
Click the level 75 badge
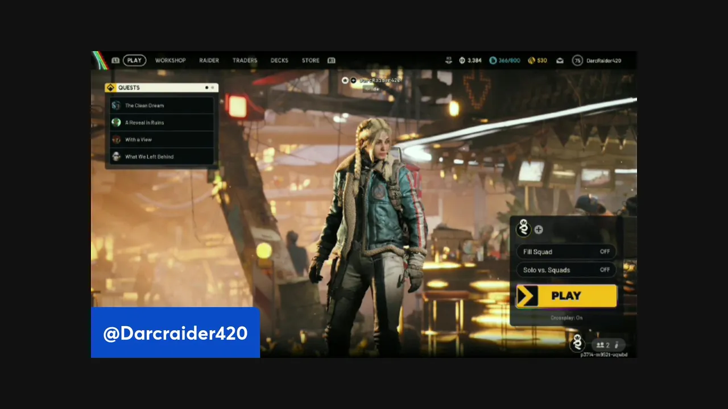click(x=577, y=60)
